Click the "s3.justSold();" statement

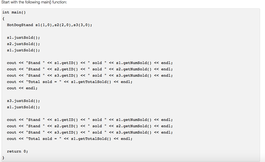point(23,101)
